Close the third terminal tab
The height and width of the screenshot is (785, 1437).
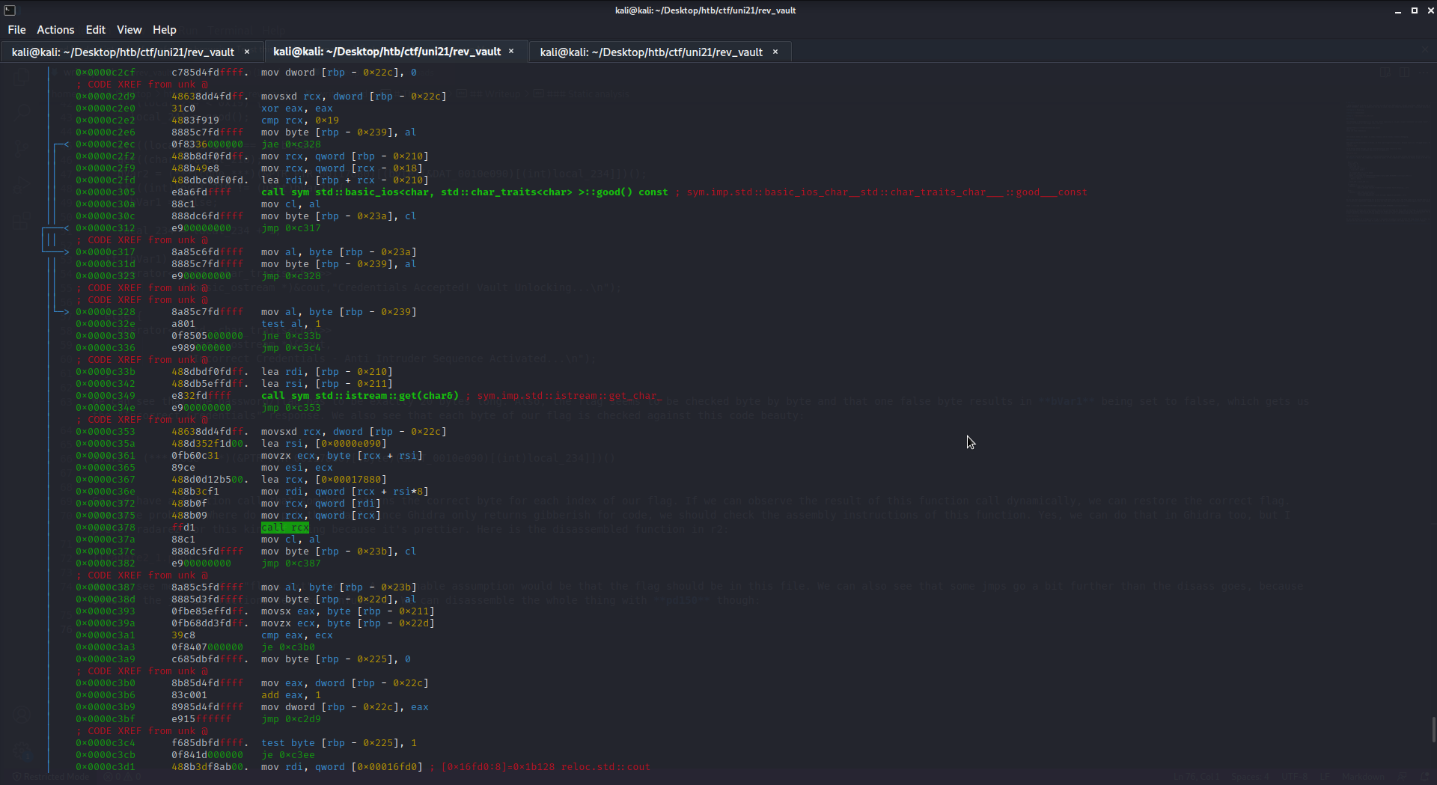pos(775,52)
